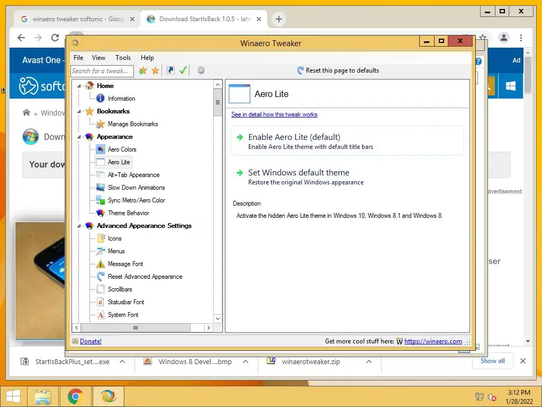The width and height of the screenshot is (542, 407).
Task: Open the Help menu
Action: 147,57
